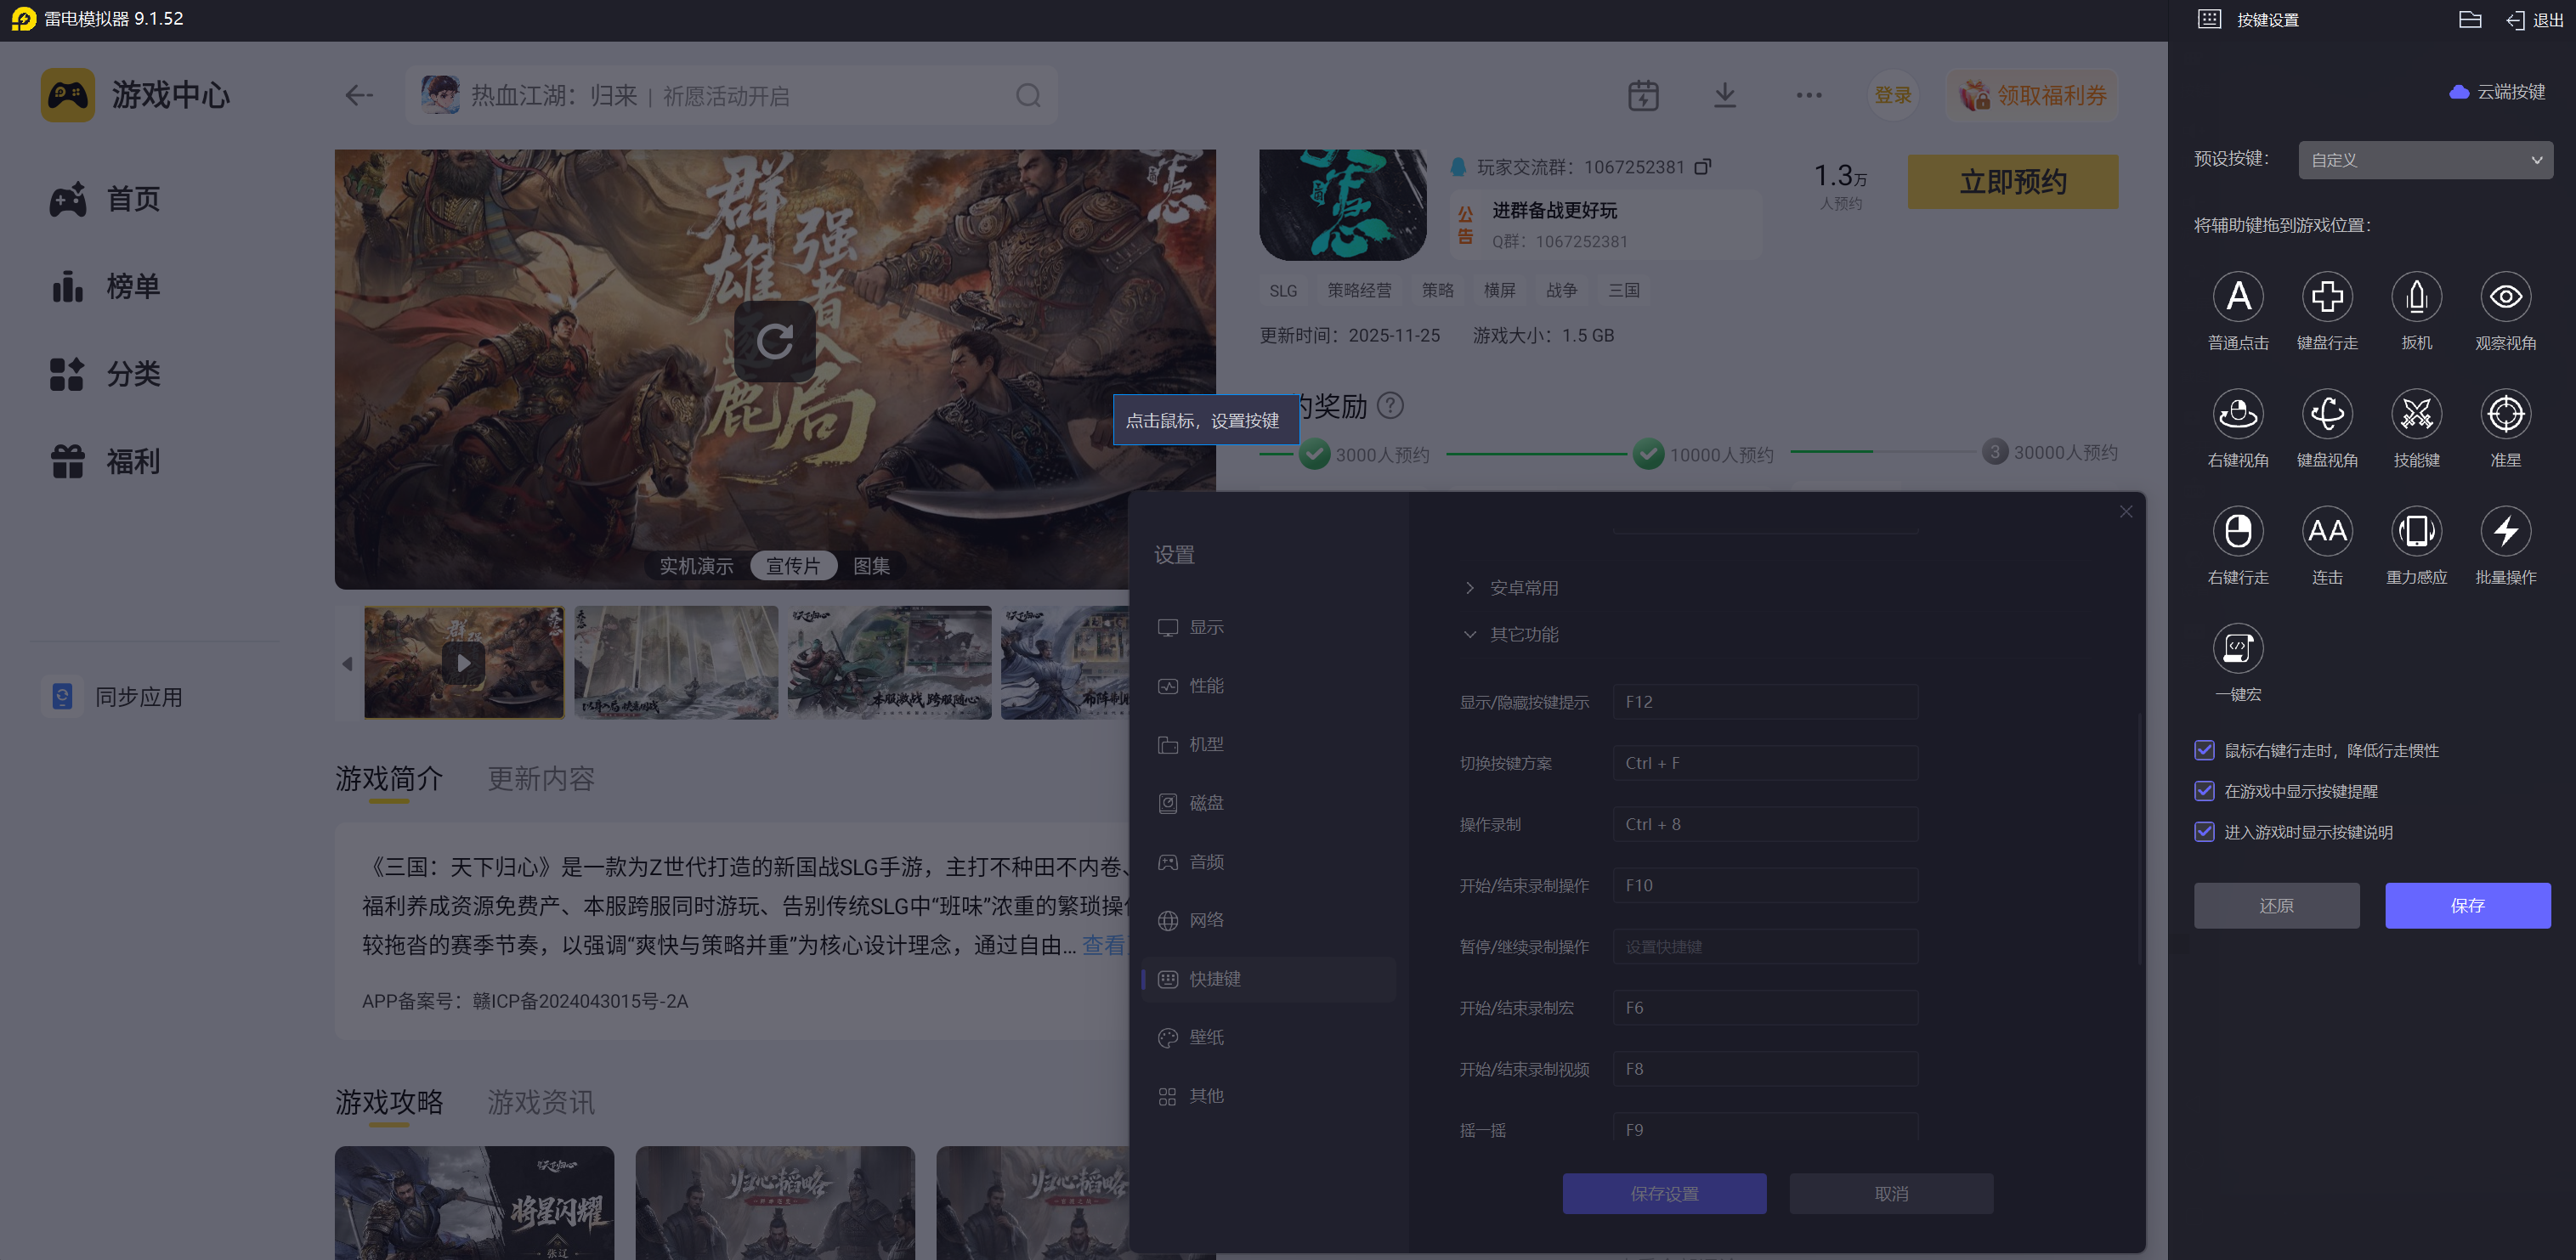This screenshot has height=1260, width=2576.
Task: Select the 批量操作 lightning icon
Action: coord(2504,531)
